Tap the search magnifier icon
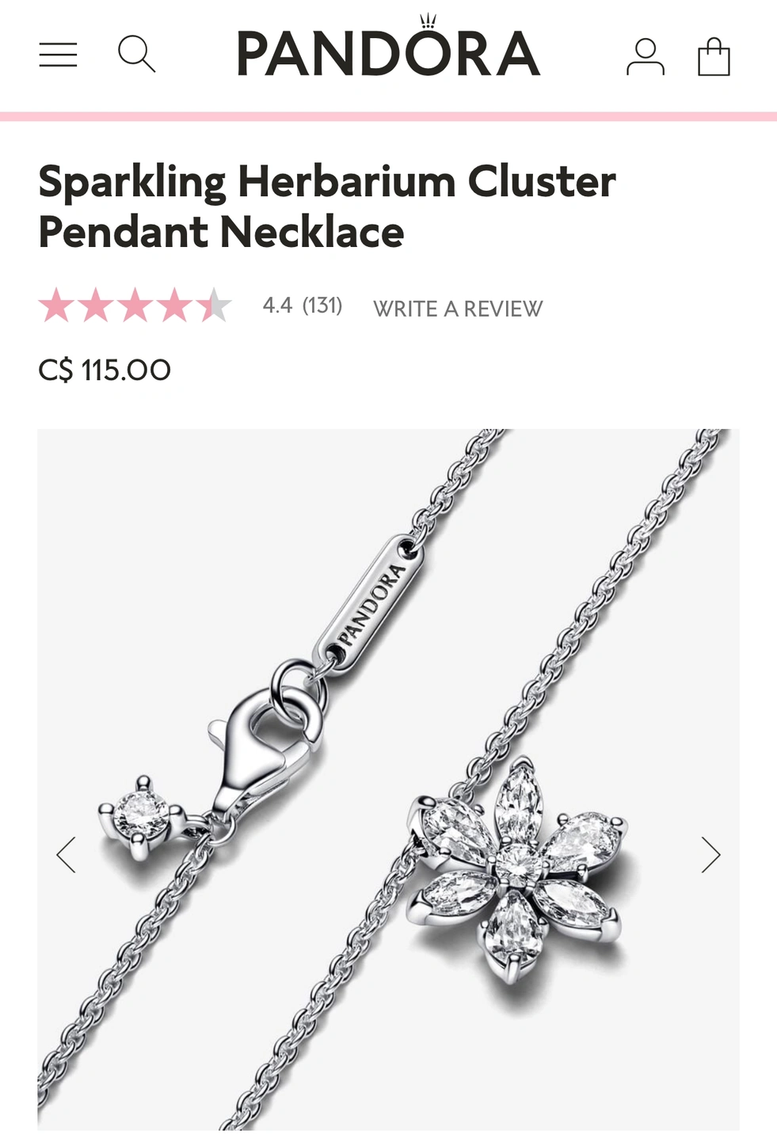Viewport: 777px width, 1140px height. pos(136,54)
